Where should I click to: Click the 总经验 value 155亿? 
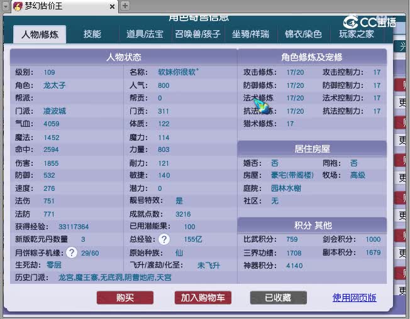[193, 239]
